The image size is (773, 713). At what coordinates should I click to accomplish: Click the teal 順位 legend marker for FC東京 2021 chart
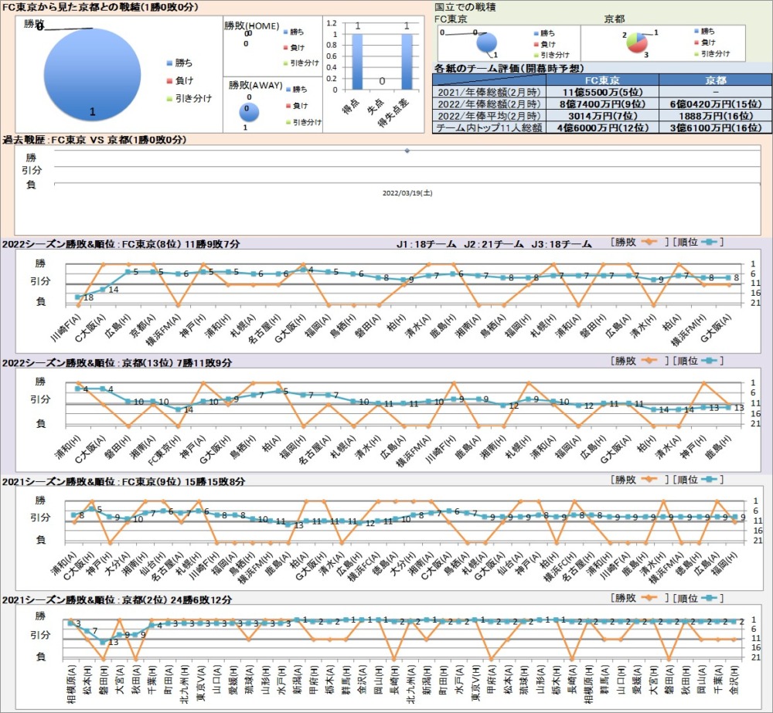click(709, 480)
